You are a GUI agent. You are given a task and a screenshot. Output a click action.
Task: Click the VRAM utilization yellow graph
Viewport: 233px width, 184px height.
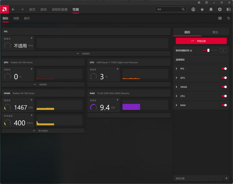[59, 105]
